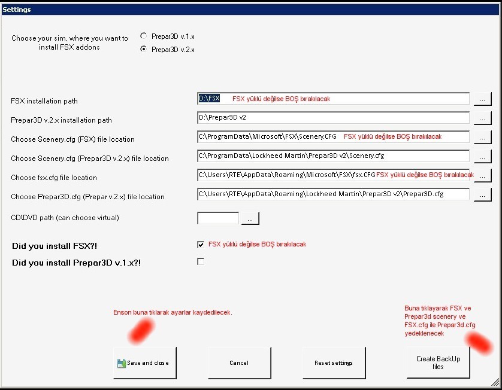502x390 pixels.
Task: Click the Prepar3D.cfg location input field
Action: coord(333,194)
